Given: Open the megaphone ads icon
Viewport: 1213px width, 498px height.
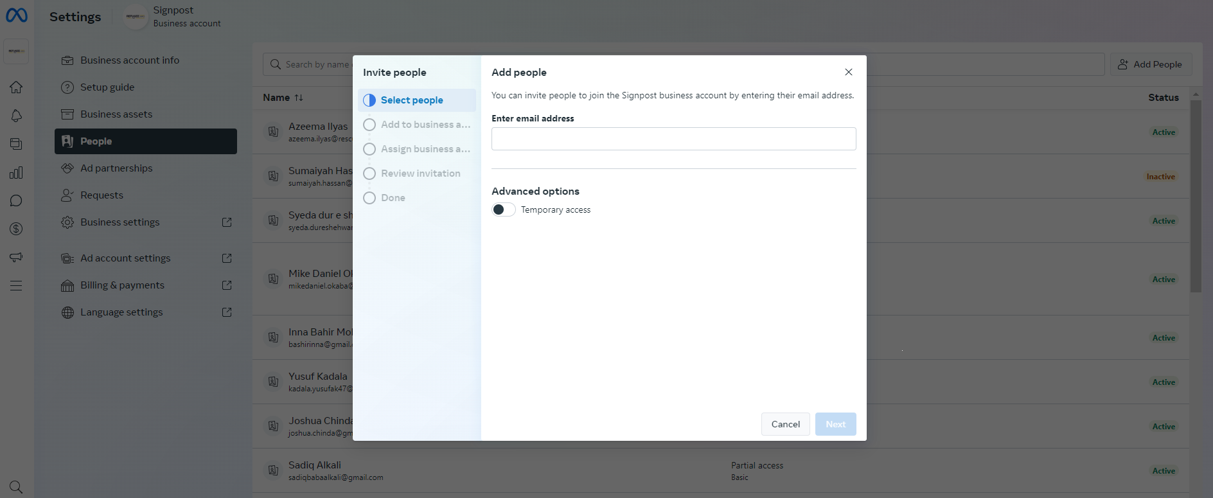Looking at the screenshot, I should point(16,257).
